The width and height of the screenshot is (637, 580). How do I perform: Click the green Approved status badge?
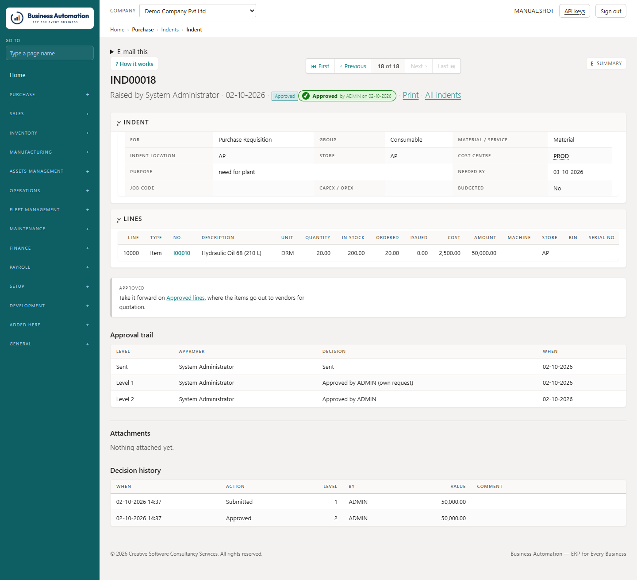coord(347,96)
